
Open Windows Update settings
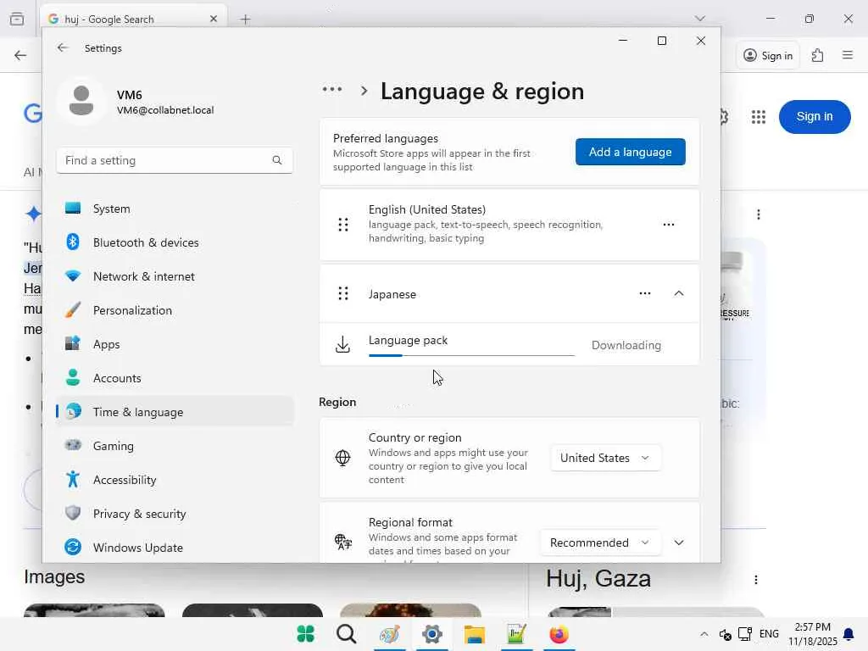[x=175, y=548]
